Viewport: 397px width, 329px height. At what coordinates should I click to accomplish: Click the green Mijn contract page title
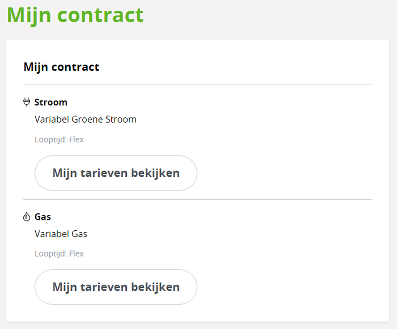click(75, 15)
